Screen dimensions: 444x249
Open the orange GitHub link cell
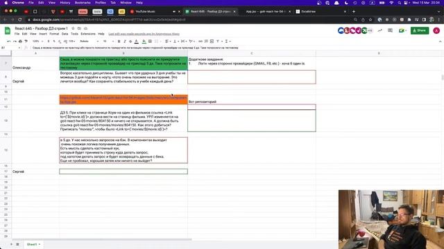pos(123,100)
